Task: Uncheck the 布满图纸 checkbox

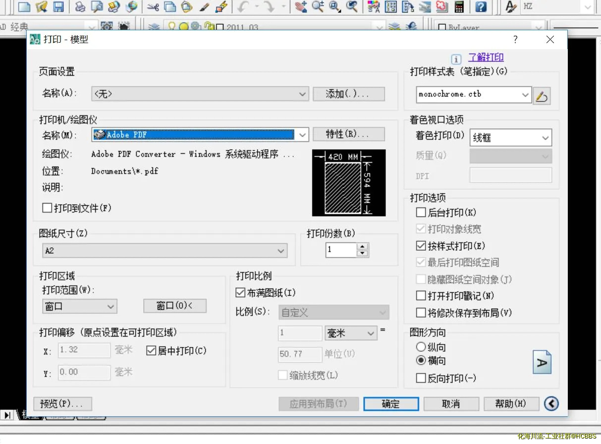Action: 240,293
